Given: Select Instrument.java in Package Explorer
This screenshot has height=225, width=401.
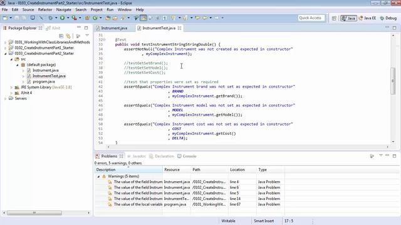Looking at the screenshot, I should (46, 71).
